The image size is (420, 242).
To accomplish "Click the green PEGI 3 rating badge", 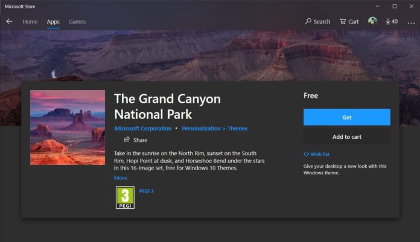I will tap(125, 197).
